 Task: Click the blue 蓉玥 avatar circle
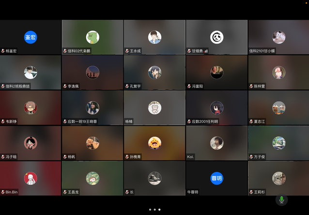click(216, 178)
